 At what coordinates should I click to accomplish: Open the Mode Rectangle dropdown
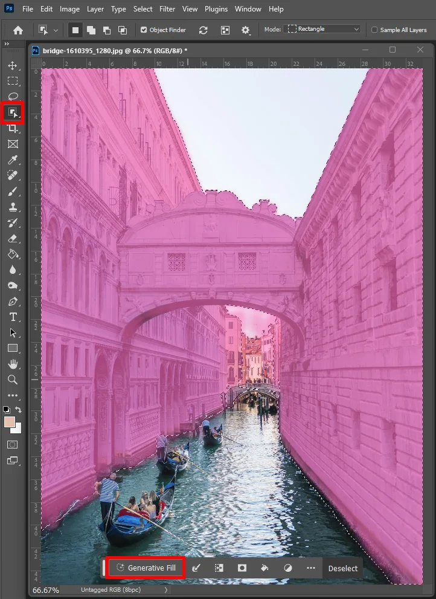click(x=322, y=29)
